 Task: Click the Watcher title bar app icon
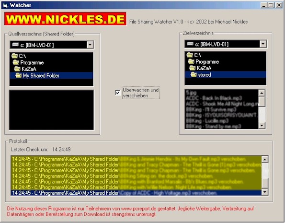pyautogui.click(x=5, y=5)
